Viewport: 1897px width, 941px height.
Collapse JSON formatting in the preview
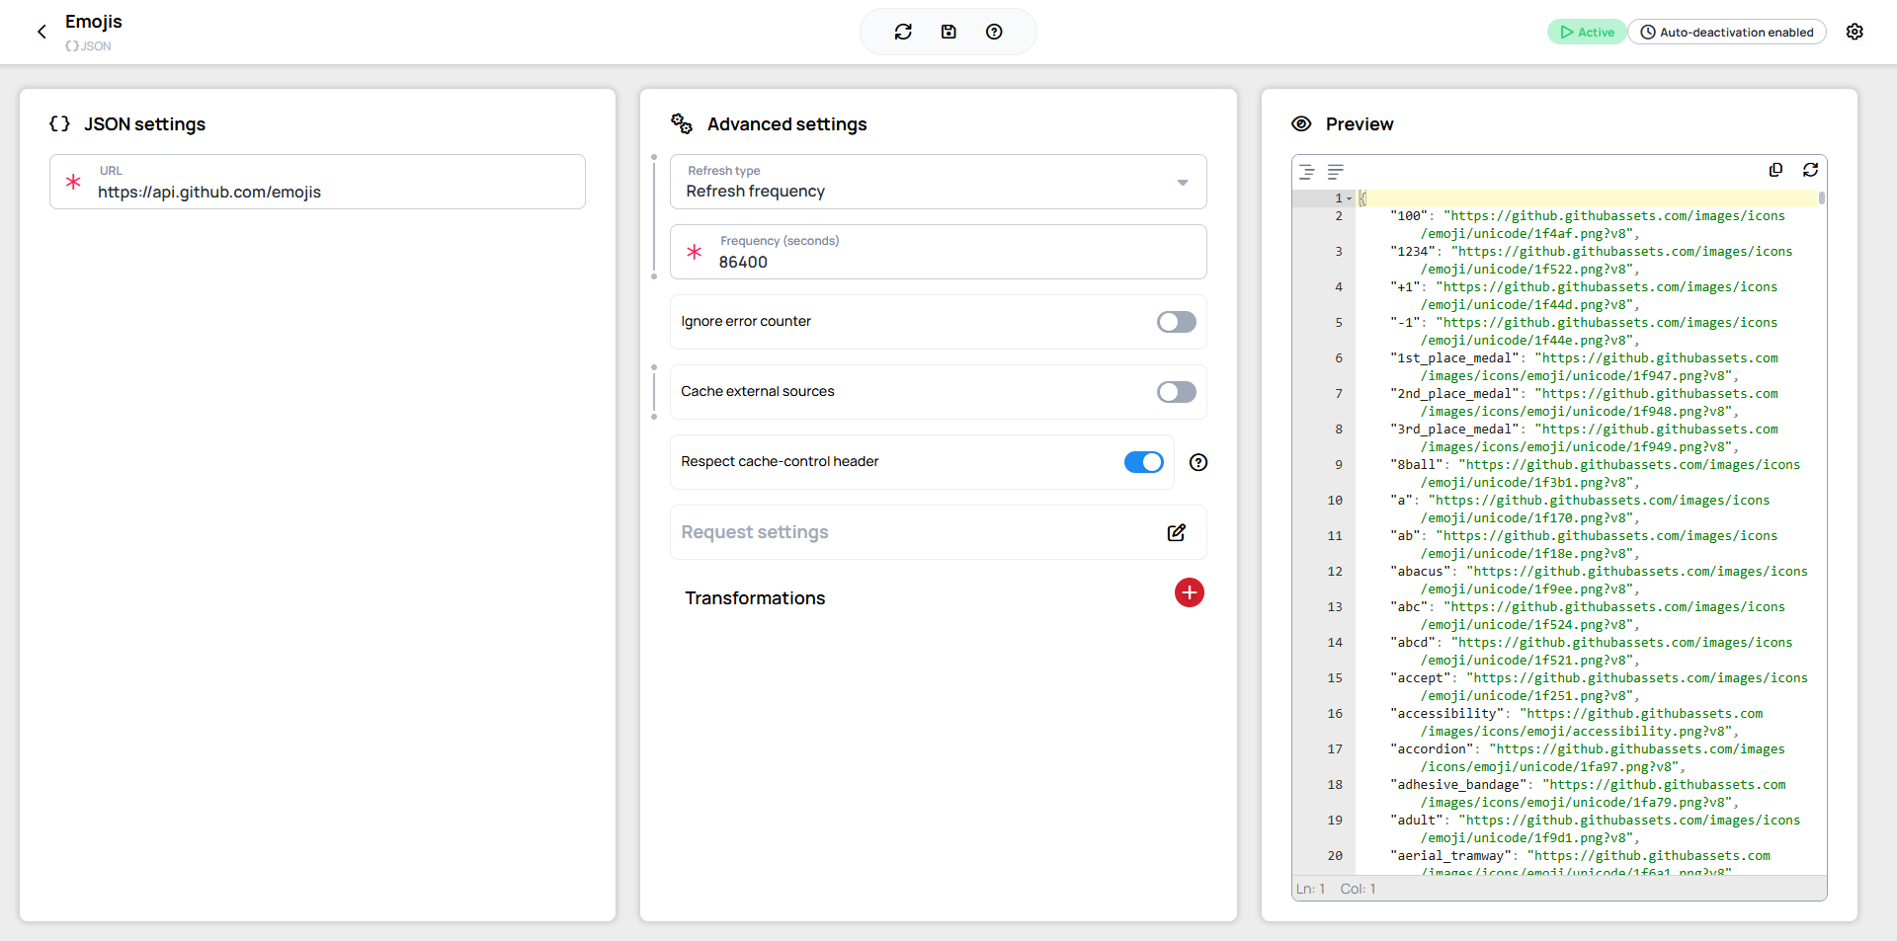coord(1306,172)
